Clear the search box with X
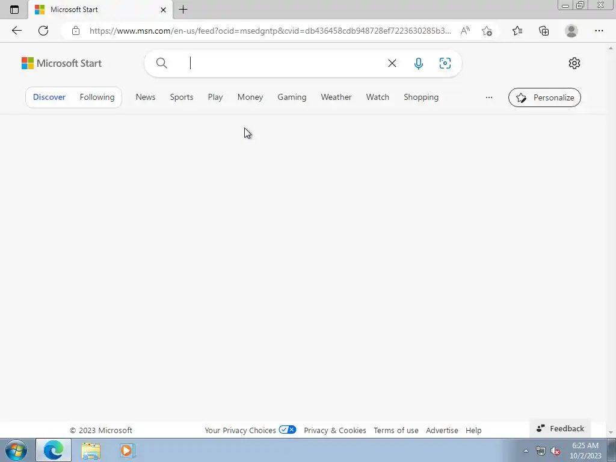The image size is (616, 462). [392, 63]
